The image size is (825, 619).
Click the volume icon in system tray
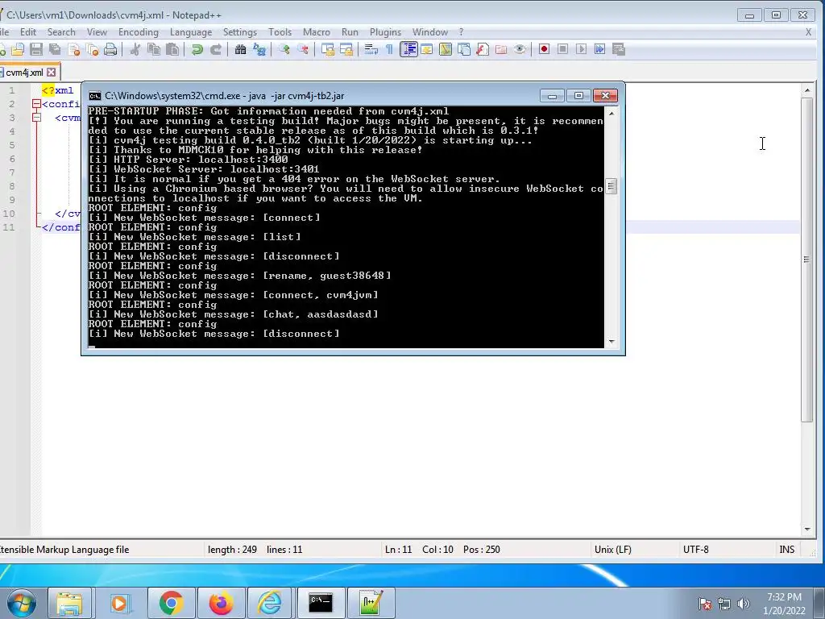coord(743,604)
